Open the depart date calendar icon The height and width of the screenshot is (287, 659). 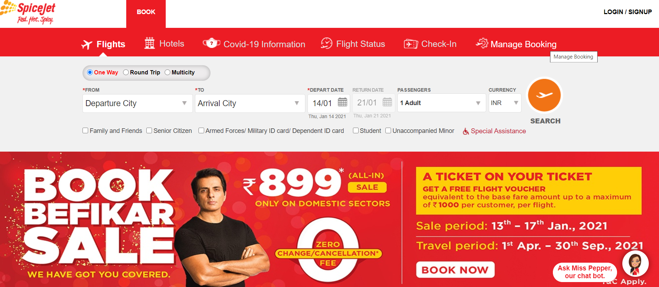click(x=342, y=102)
